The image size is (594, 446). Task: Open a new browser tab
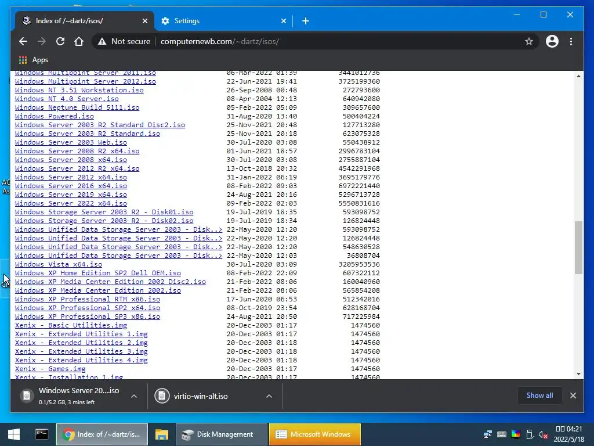coord(305,21)
